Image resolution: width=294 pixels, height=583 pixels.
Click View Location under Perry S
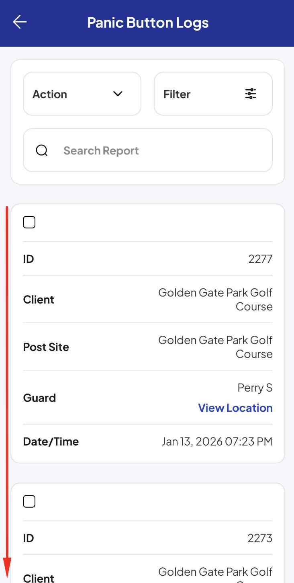[235, 408]
